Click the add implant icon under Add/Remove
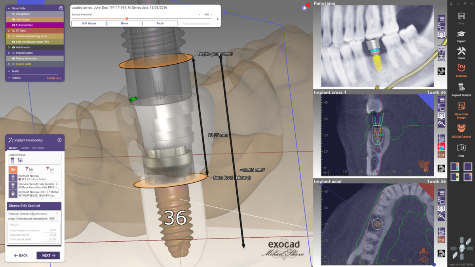 pyautogui.click(x=12, y=160)
